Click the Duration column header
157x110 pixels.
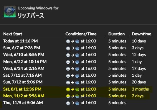117,34
